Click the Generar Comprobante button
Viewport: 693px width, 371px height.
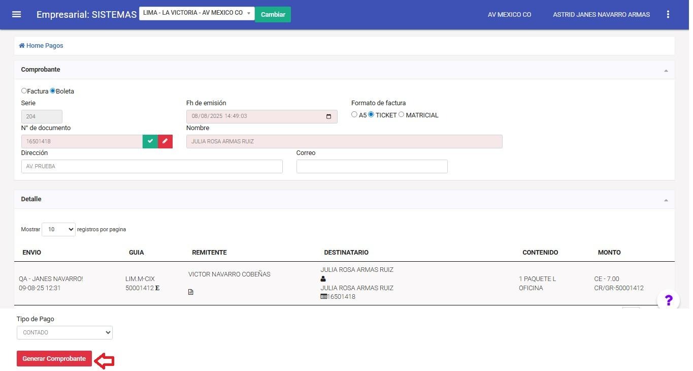pos(54,359)
